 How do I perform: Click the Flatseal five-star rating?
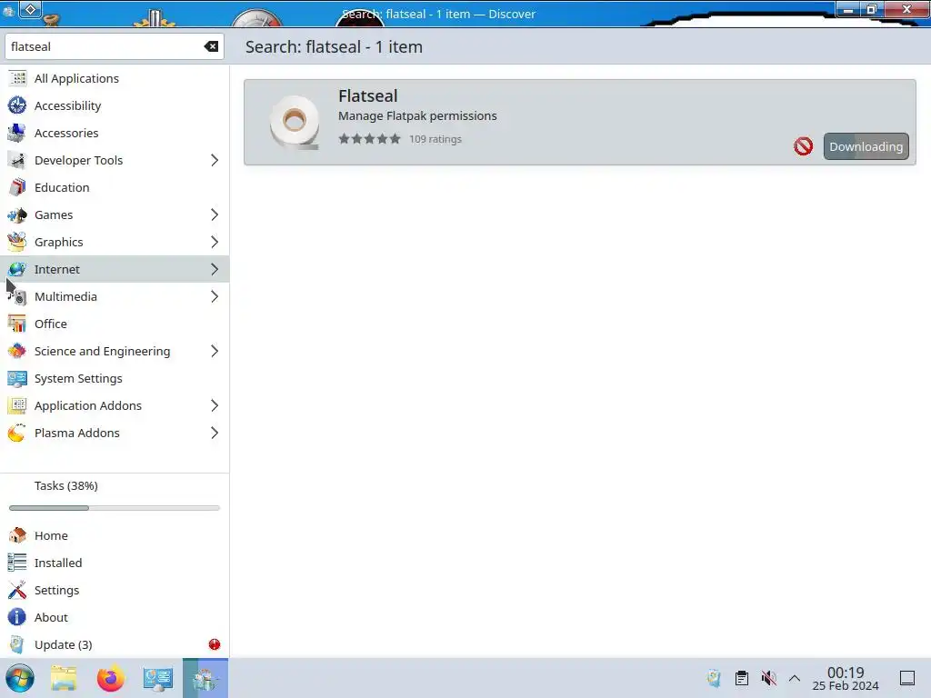(369, 139)
